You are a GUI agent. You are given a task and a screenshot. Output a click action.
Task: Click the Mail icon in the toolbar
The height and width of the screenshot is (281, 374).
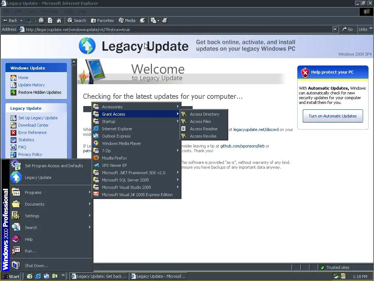point(154,20)
